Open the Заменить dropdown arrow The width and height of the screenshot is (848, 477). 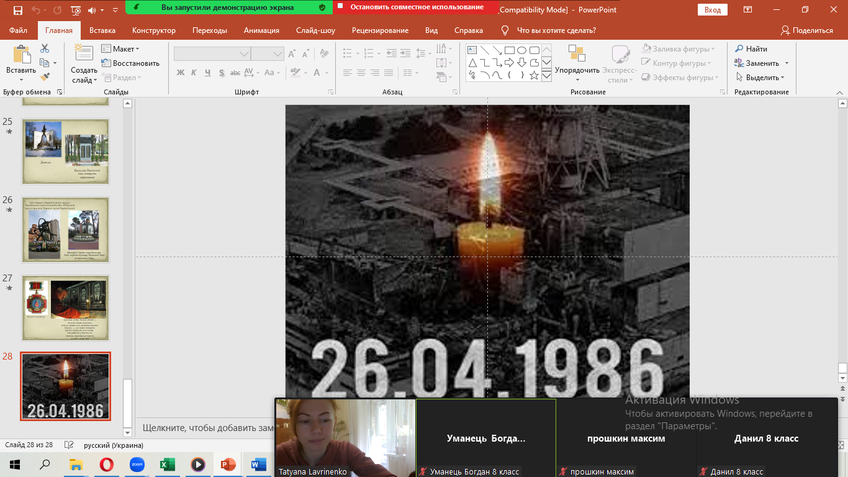[787, 63]
